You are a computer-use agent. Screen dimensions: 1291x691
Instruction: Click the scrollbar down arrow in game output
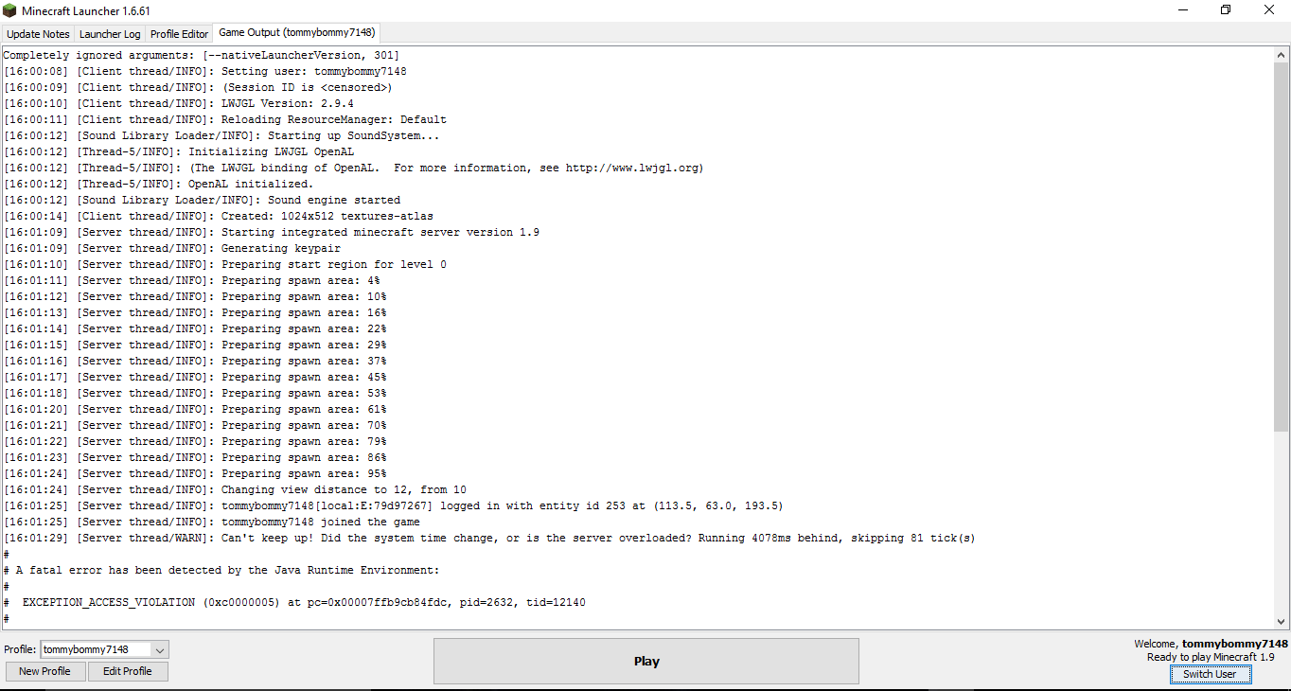pyautogui.click(x=1282, y=621)
